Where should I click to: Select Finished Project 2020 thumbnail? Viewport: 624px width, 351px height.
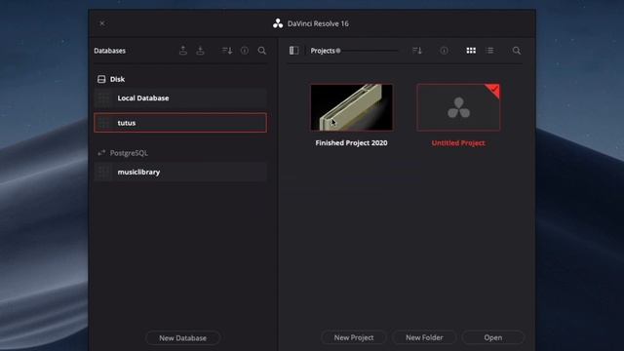[351, 107]
